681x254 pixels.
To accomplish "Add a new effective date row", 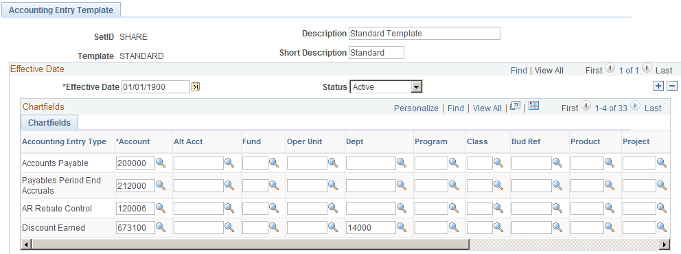I will [658, 86].
